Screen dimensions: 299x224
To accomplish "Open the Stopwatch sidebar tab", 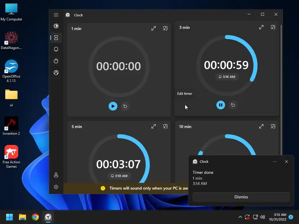I will pos(56,61).
